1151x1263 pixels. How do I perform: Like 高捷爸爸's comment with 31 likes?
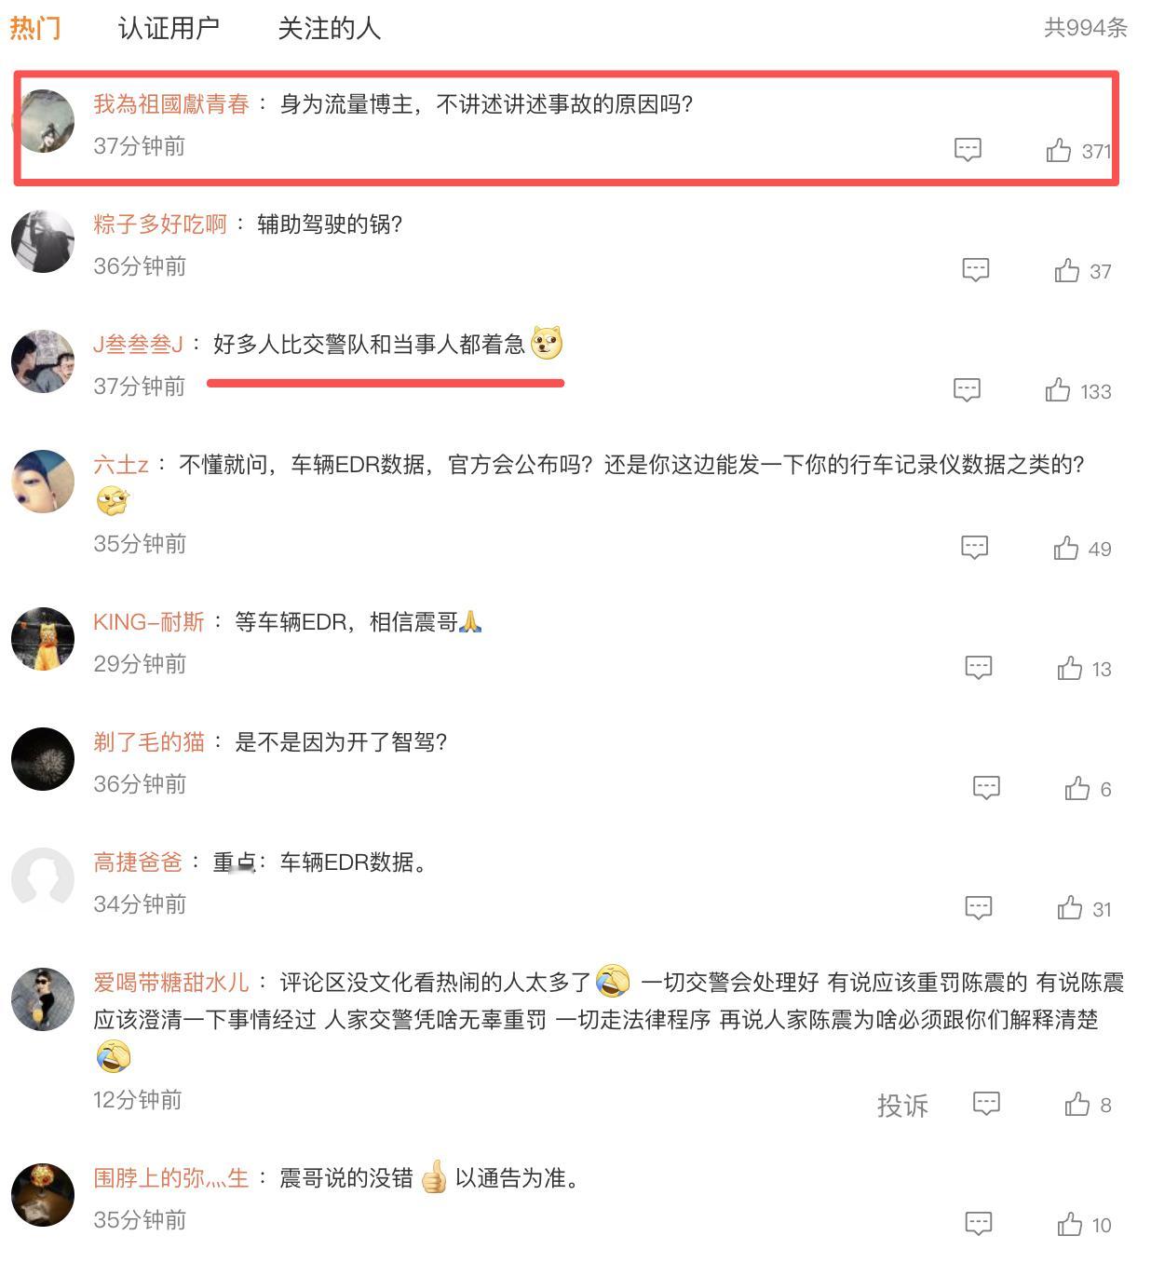coord(1070,908)
